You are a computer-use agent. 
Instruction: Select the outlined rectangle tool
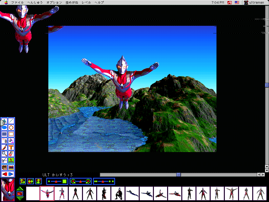coord(11,134)
